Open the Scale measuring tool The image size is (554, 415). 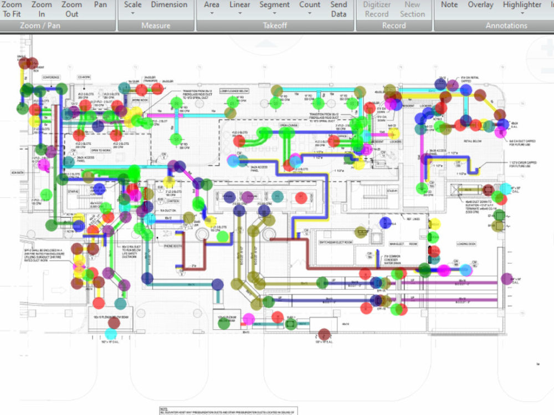(132, 4)
